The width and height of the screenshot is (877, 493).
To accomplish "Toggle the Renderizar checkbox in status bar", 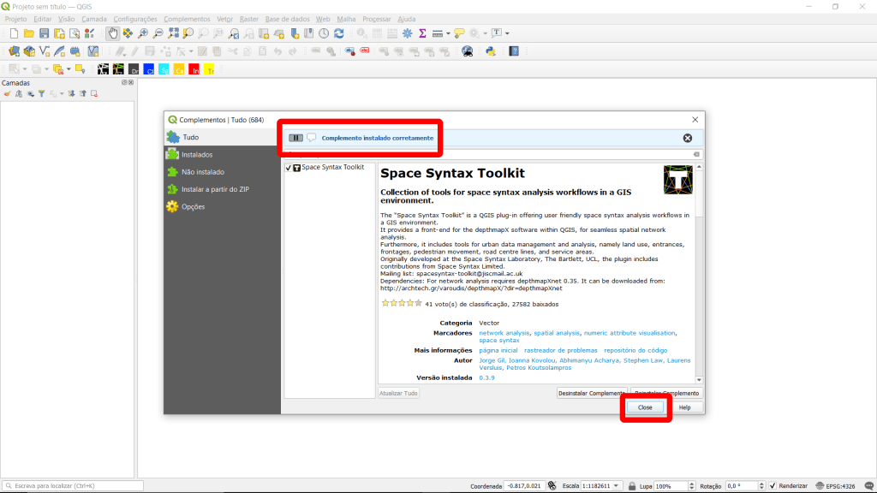I will (772, 486).
